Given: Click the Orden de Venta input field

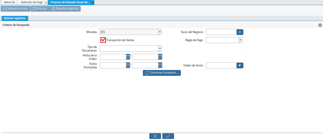Looking at the screenshot, I should pos(222,65).
